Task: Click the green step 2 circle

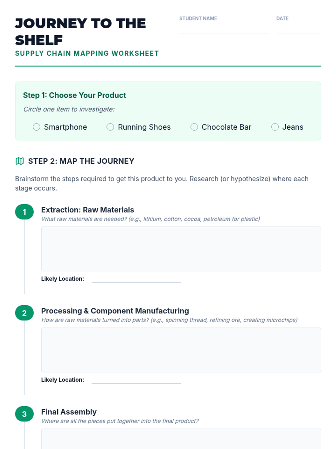Action: [24, 313]
